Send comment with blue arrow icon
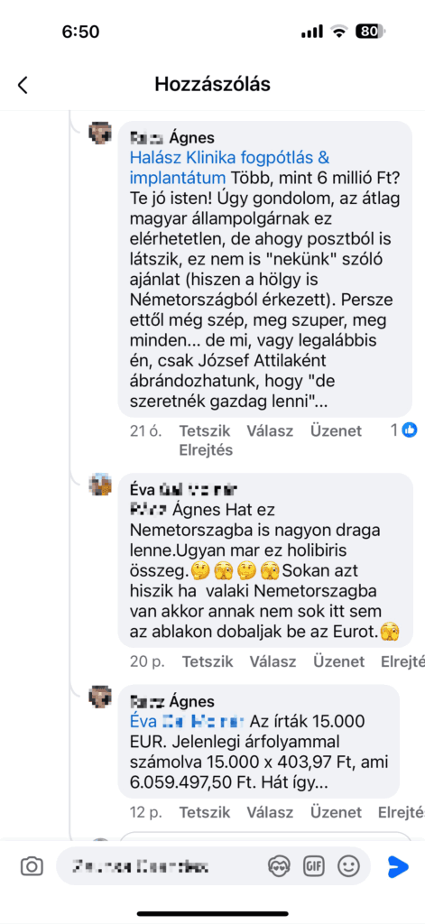The image size is (425, 924). pos(398,865)
